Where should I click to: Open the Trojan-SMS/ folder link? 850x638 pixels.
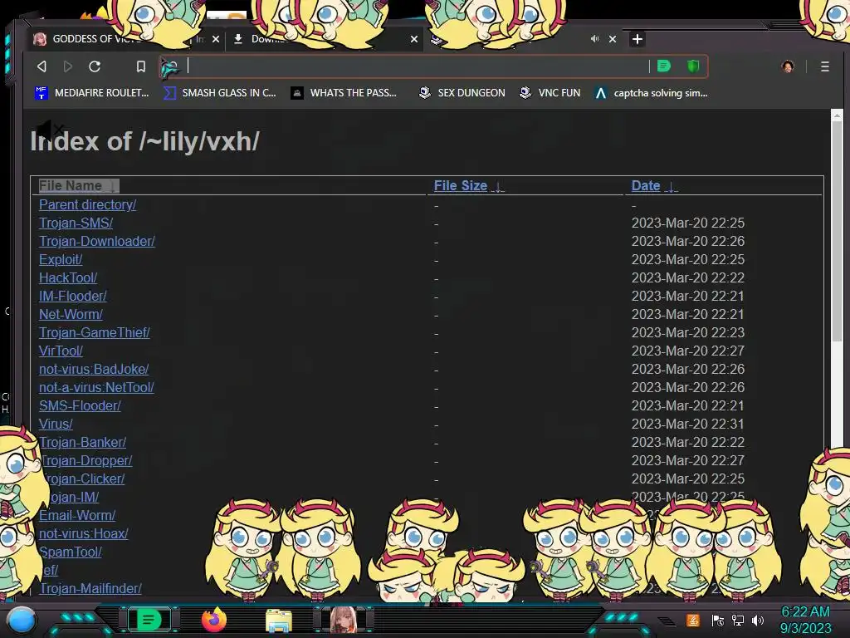[76, 223]
